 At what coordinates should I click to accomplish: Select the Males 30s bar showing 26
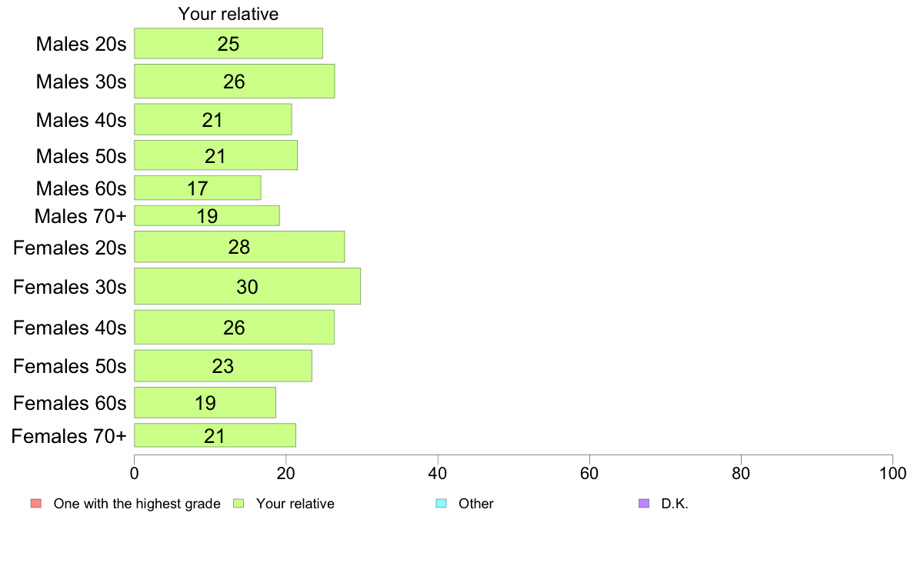[x=235, y=81]
